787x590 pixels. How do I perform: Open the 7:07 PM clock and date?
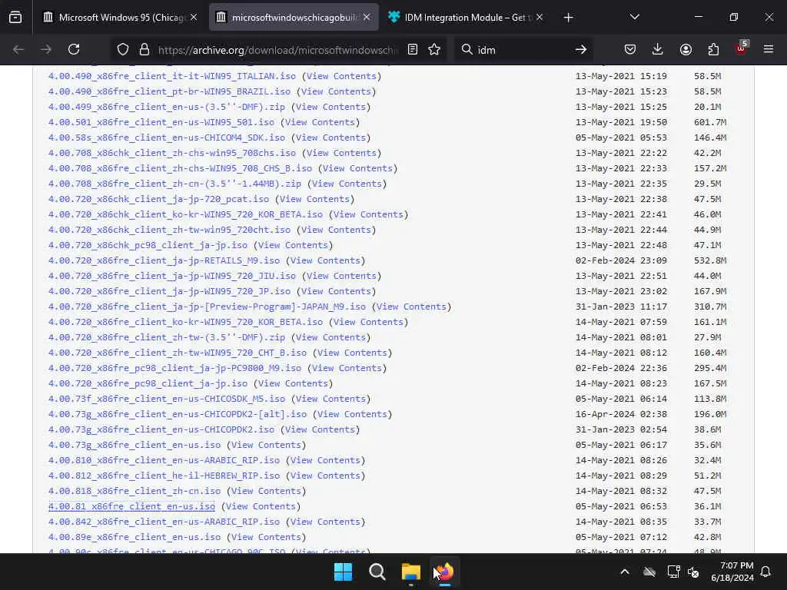pos(732,572)
